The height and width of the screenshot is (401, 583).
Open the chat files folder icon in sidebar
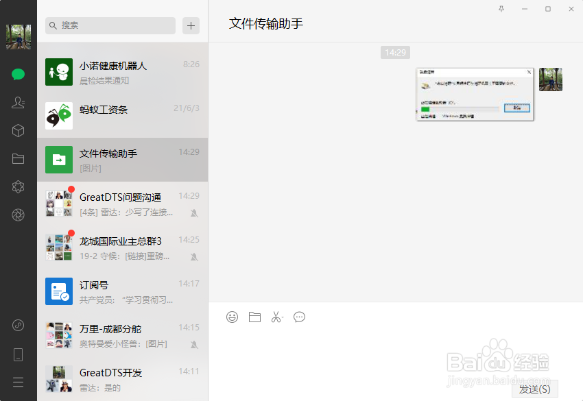click(x=18, y=159)
